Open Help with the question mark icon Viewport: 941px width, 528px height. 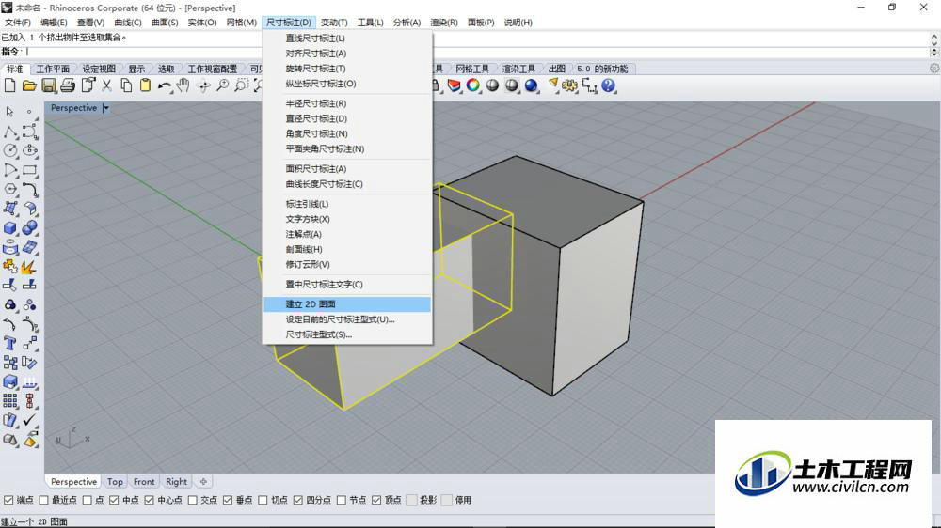pos(609,85)
